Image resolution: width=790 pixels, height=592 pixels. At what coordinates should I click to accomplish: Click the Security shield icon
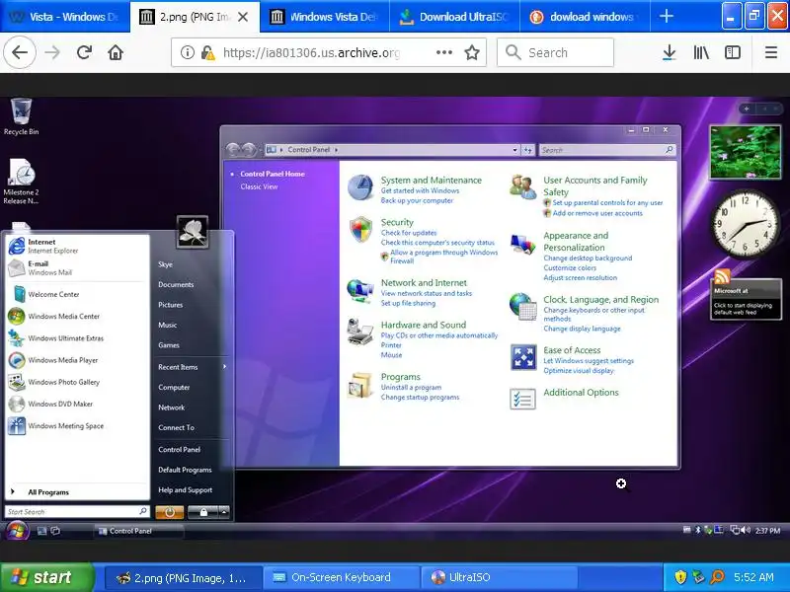click(360, 230)
